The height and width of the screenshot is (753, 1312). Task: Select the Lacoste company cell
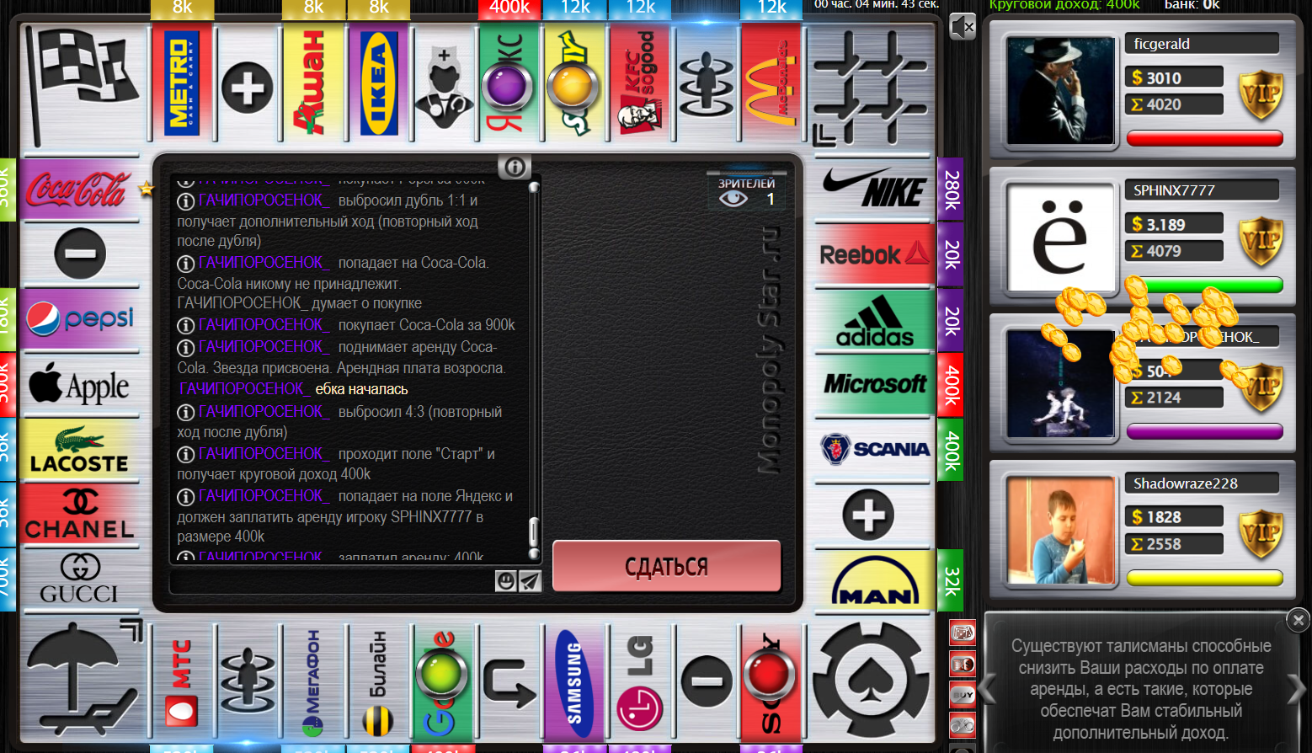pos(80,450)
